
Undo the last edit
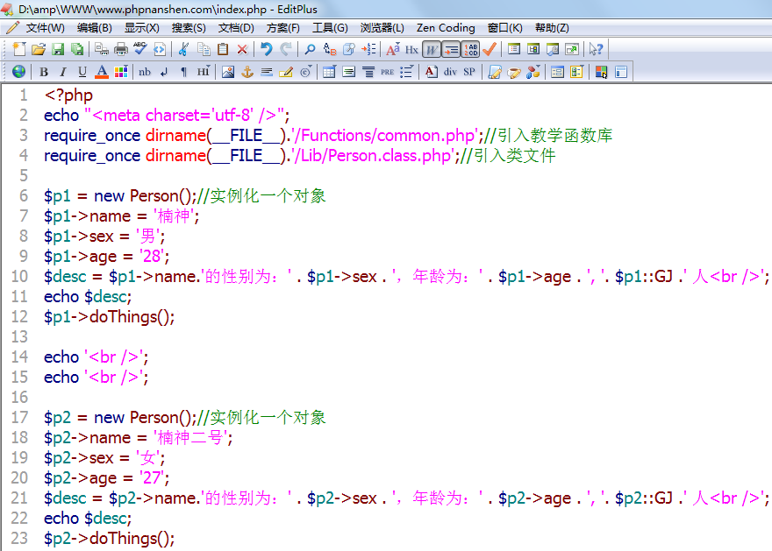coord(267,49)
